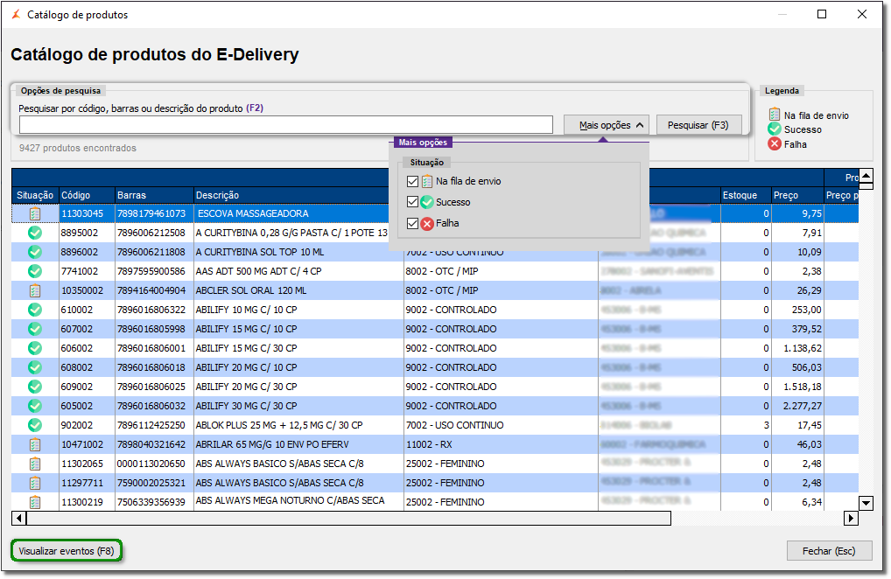Viewport: 891px width, 579px height.
Task: Click the queue icon of product 11300219
Action: click(x=35, y=502)
